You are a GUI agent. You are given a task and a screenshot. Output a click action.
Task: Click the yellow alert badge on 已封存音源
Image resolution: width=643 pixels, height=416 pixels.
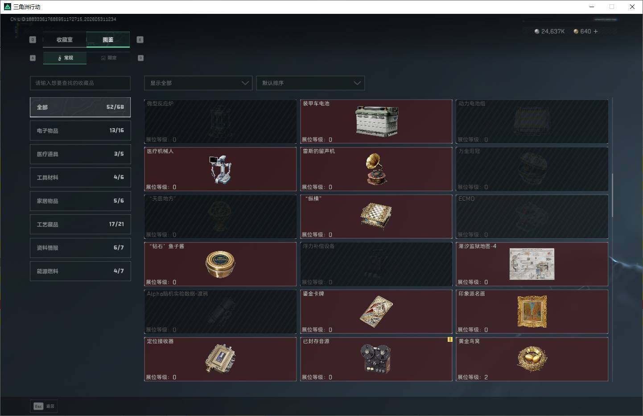tap(450, 340)
